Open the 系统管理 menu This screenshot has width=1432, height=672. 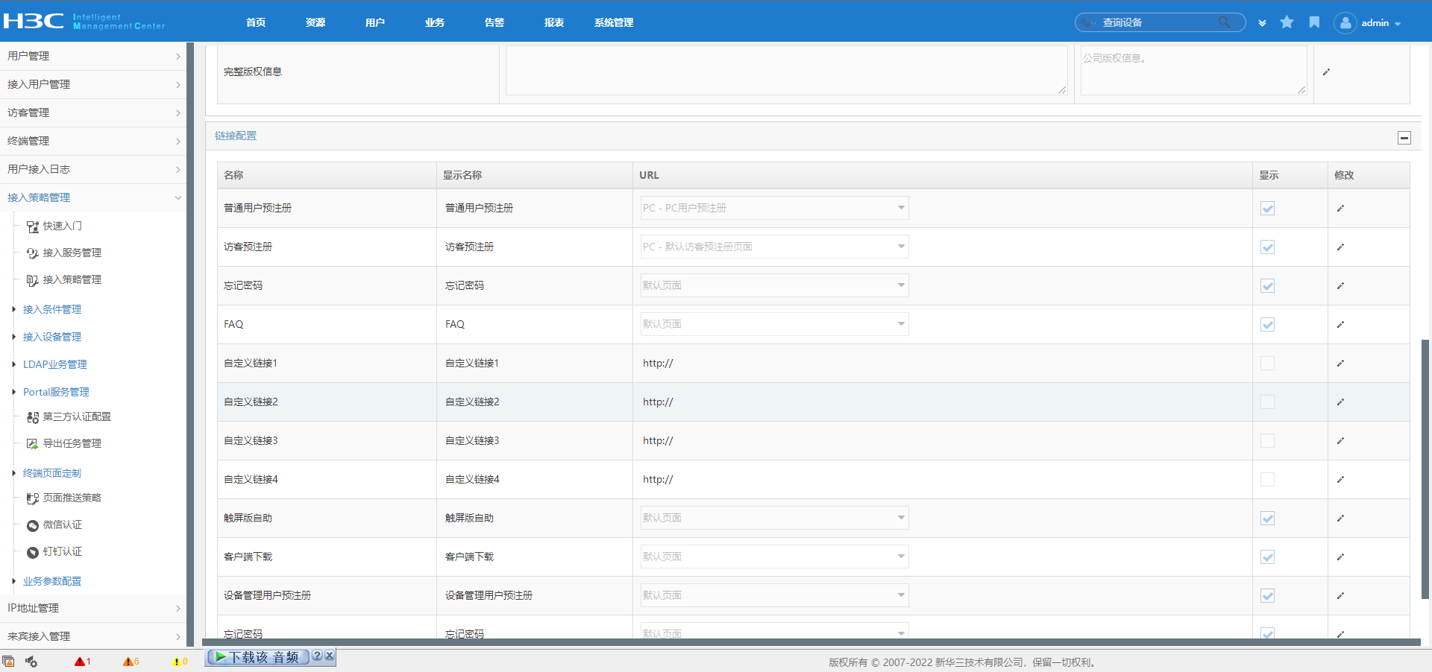coord(614,22)
